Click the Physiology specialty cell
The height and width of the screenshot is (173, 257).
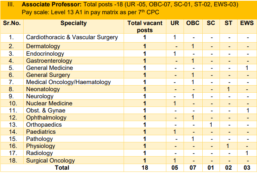point(40,146)
